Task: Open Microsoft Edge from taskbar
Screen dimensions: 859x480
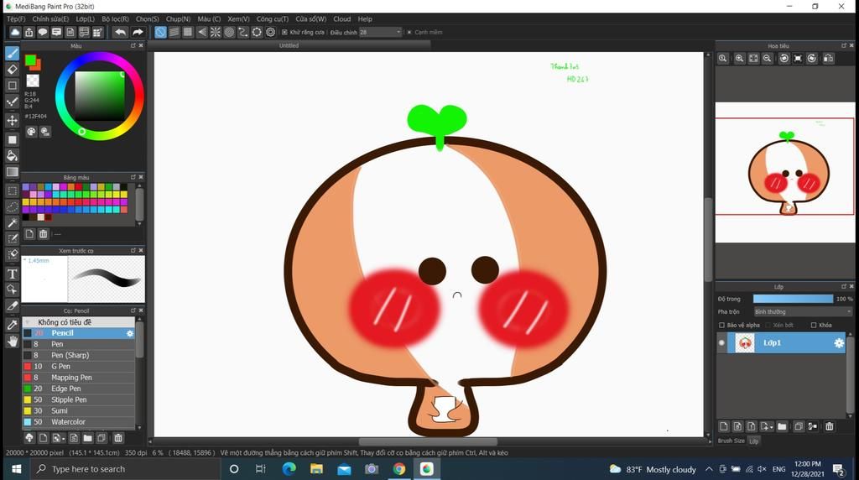Action: [289, 469]
